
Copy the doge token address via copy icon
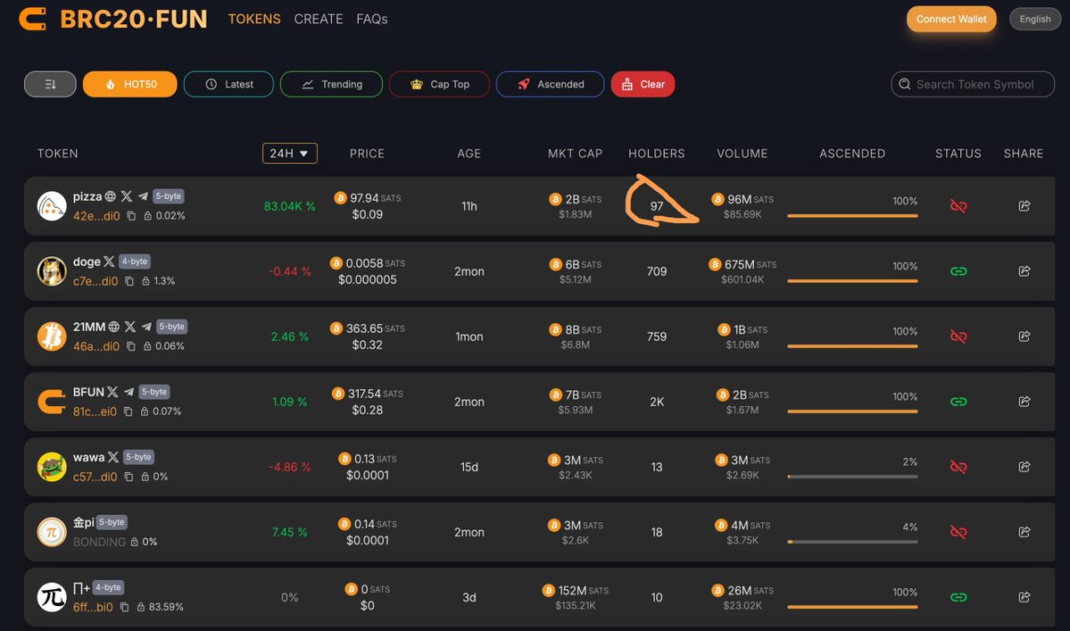(131, 280)
